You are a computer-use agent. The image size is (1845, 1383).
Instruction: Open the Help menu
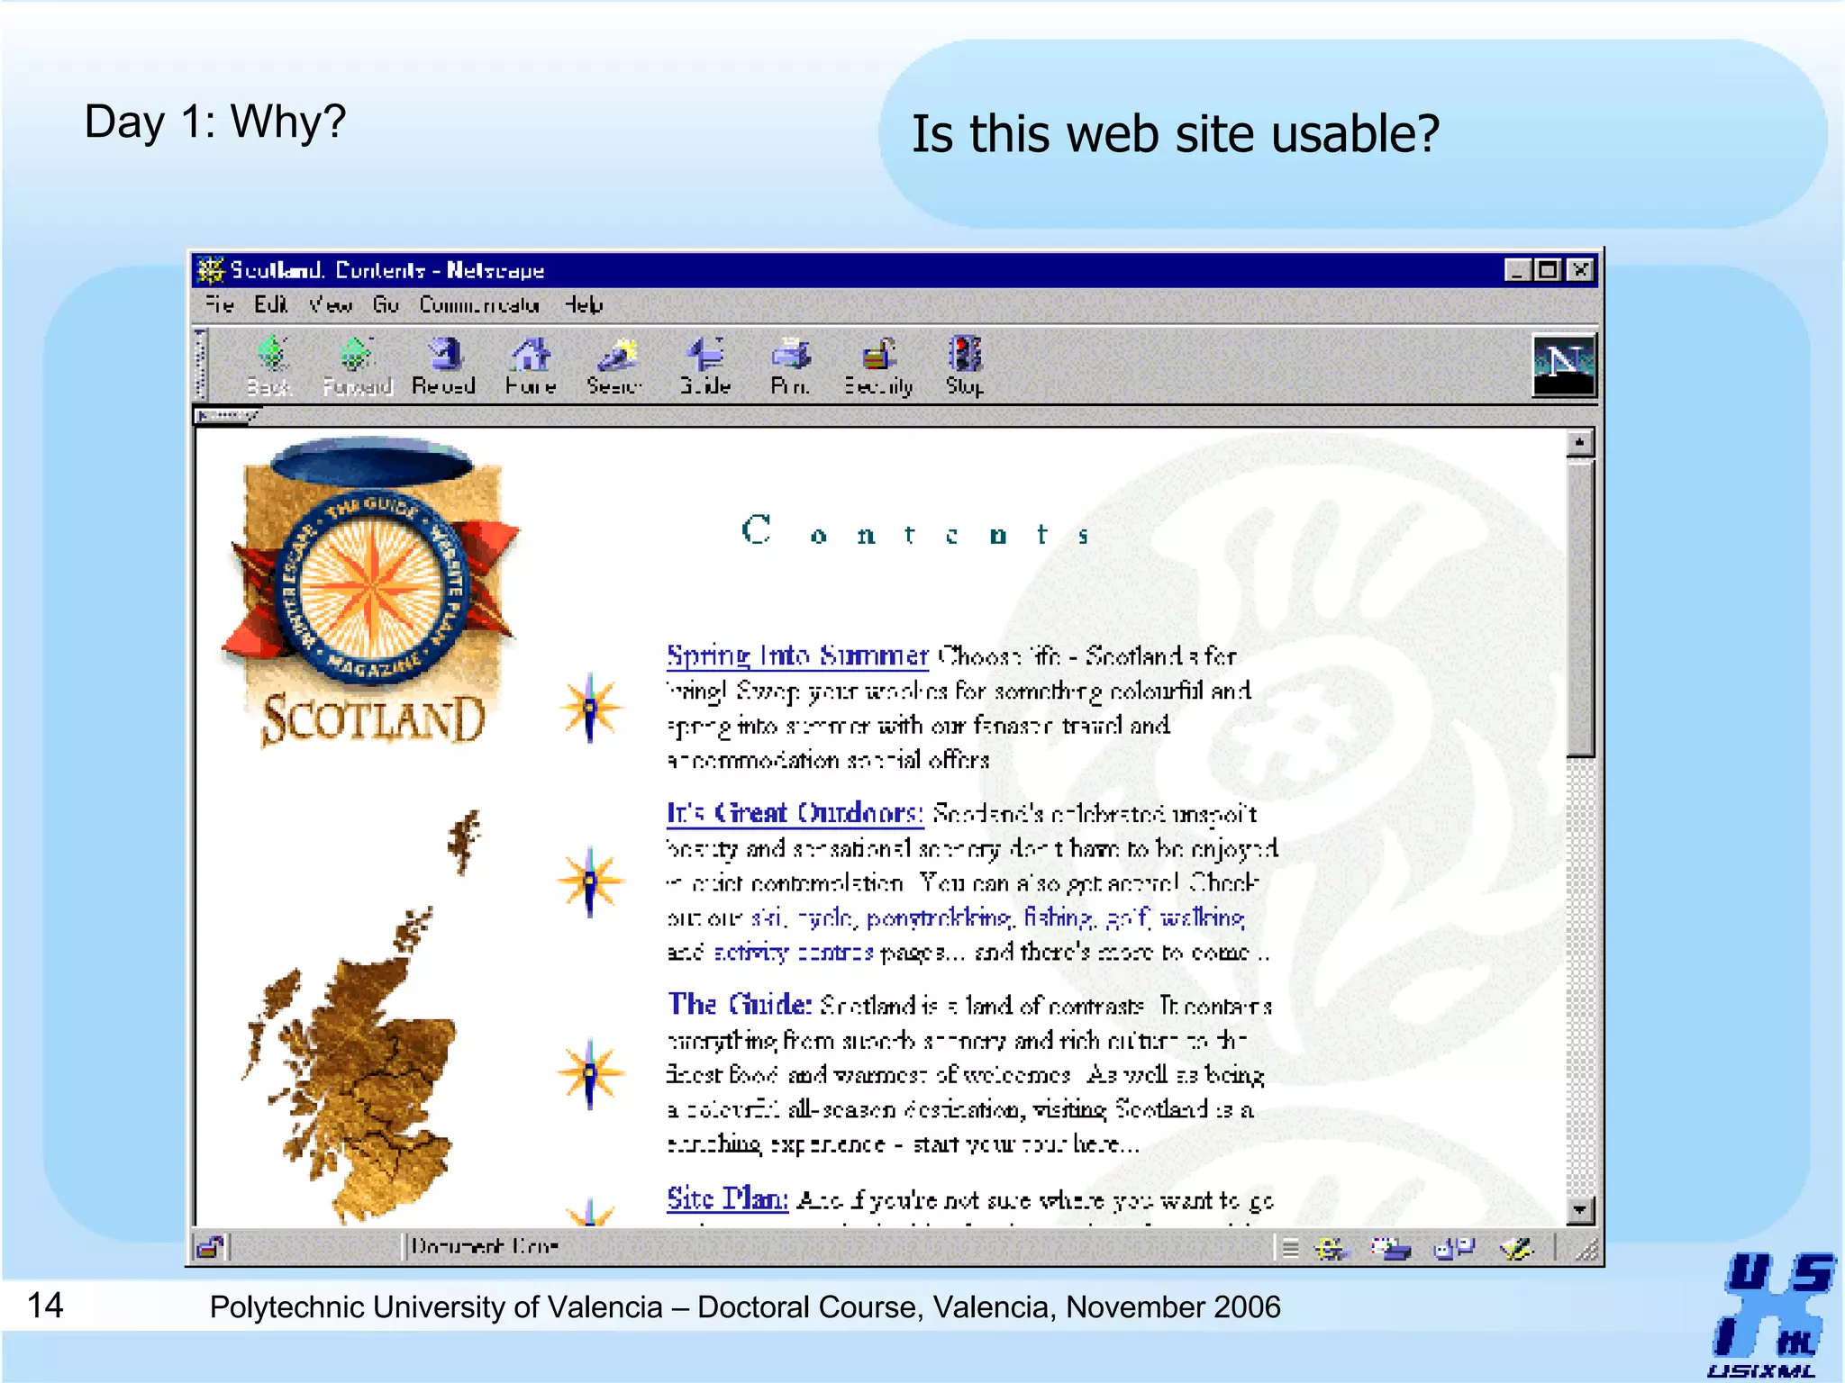click(x=583, y=305)
